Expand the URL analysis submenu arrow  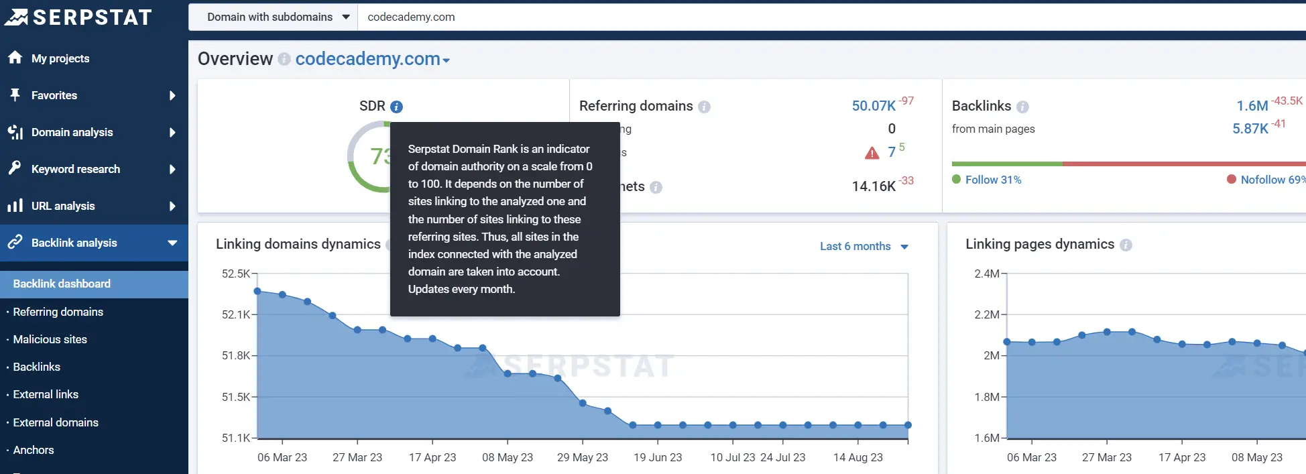tap(172, 206)
